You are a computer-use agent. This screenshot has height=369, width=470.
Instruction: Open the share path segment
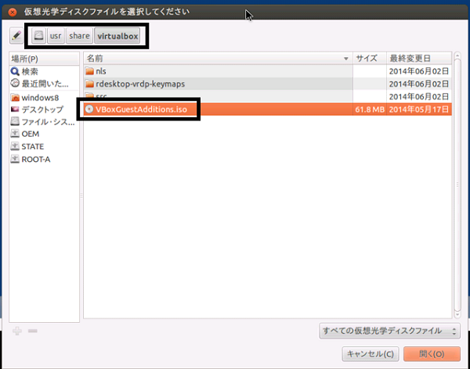(x=79, y=36)
